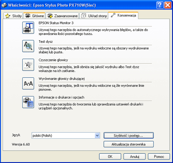
Task: Click the Test dysz heading text
Action: (x=46, y=42)
